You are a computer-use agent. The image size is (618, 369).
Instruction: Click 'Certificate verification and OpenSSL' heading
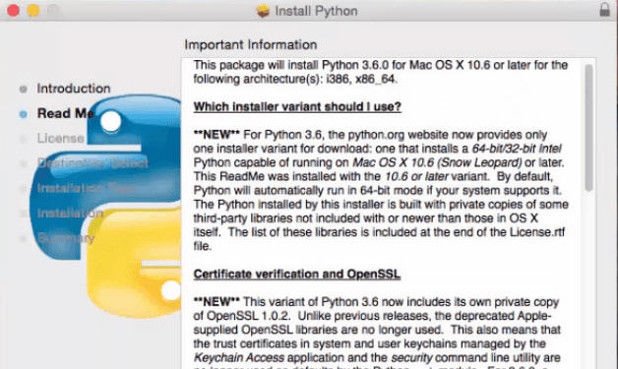(297, 274)
